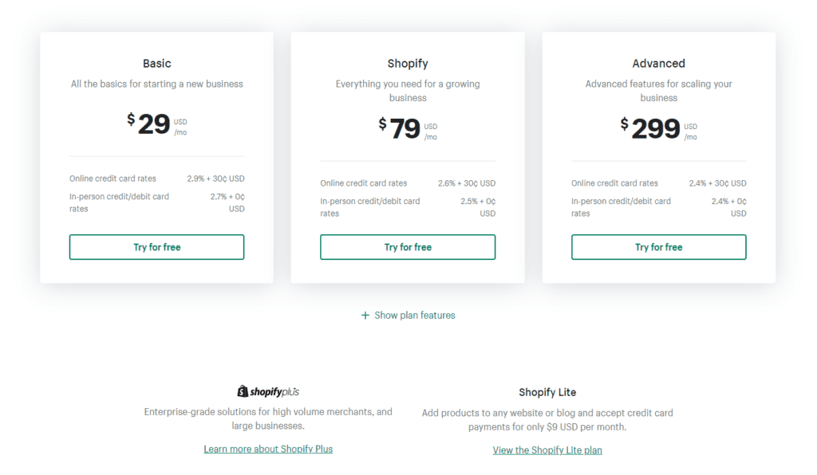
Task: Try the Basic plan for free
Action: pos(156,247)
